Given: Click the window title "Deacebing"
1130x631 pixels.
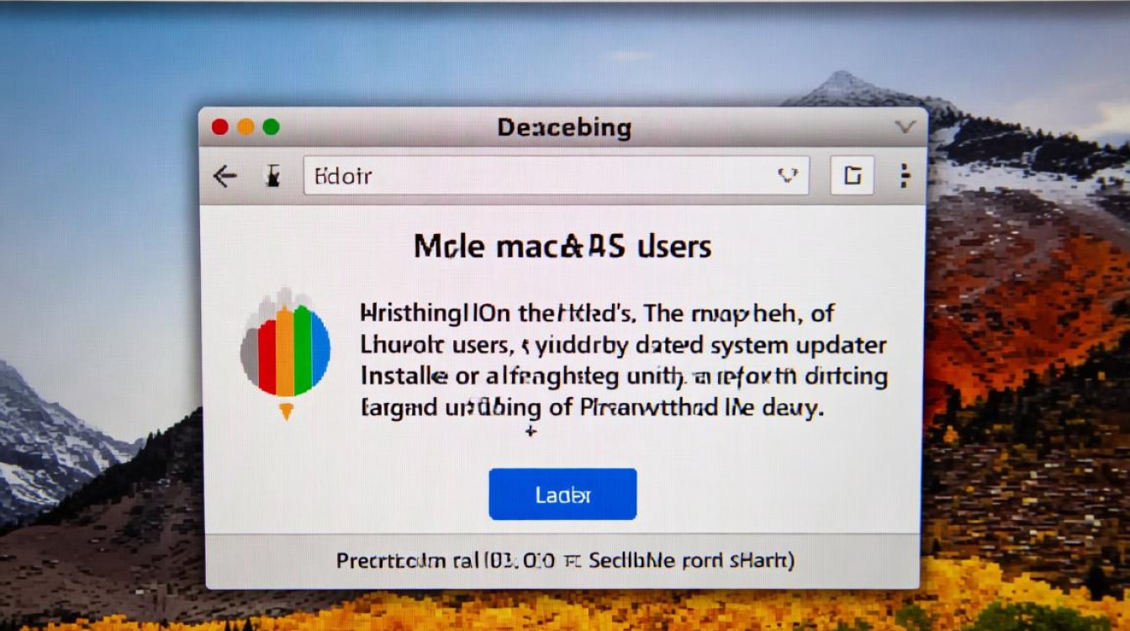Looking at the screenshot, I should tap(564, 128).
